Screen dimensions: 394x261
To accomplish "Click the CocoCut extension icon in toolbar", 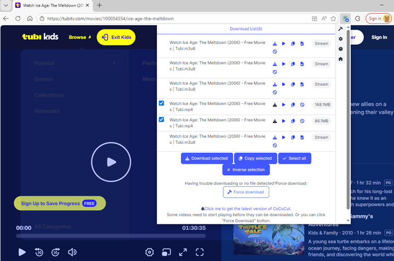I will coord(345,19).
